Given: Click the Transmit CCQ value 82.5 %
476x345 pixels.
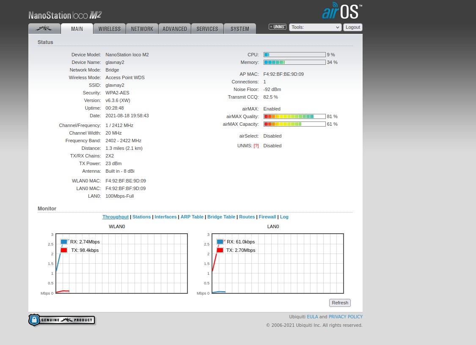Looking at the screenshot, I should pyautogui.click(x=270, y=97).
